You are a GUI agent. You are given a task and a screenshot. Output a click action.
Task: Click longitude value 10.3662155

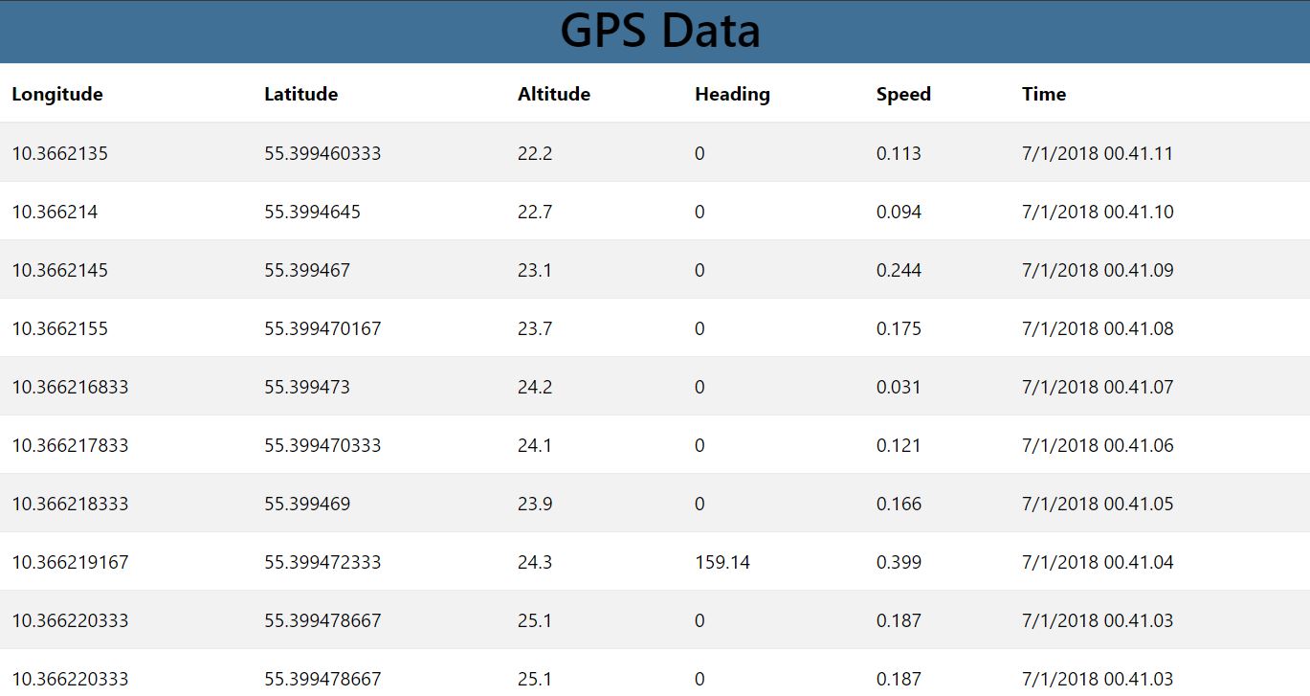pyautogui.click(x=59, y=328)
